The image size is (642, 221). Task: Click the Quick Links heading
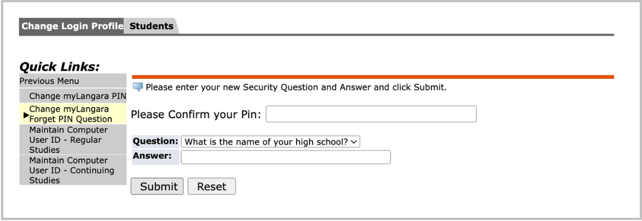[x=60, y=67]
